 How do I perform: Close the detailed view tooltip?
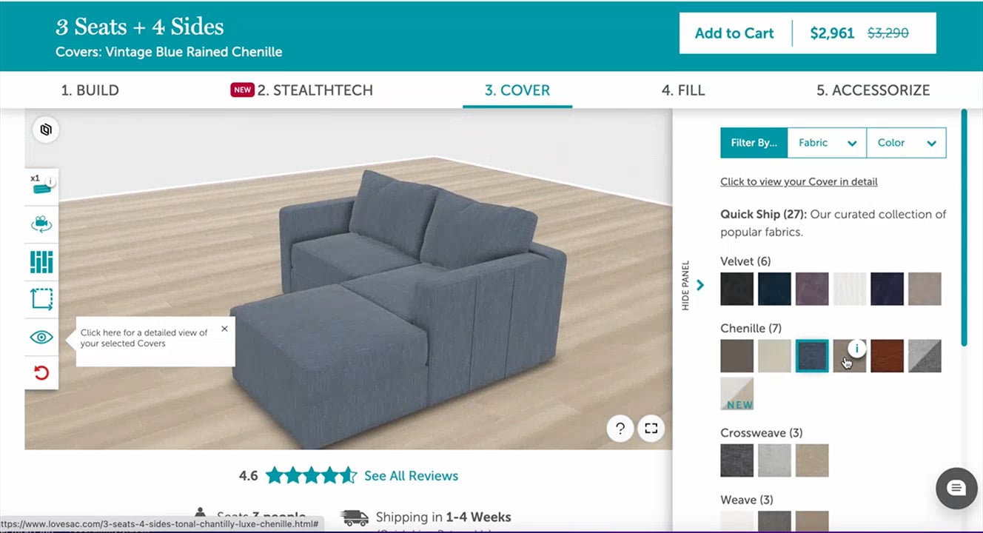point(224,329)
